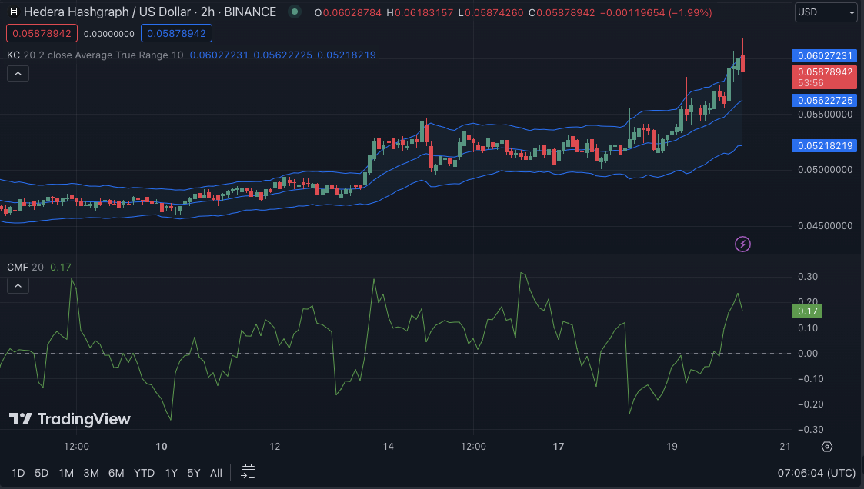The height and width of the screenshot is (489, 864).
Task: Open the go-to-date calendar icon
Action: [x=249, y=472]
